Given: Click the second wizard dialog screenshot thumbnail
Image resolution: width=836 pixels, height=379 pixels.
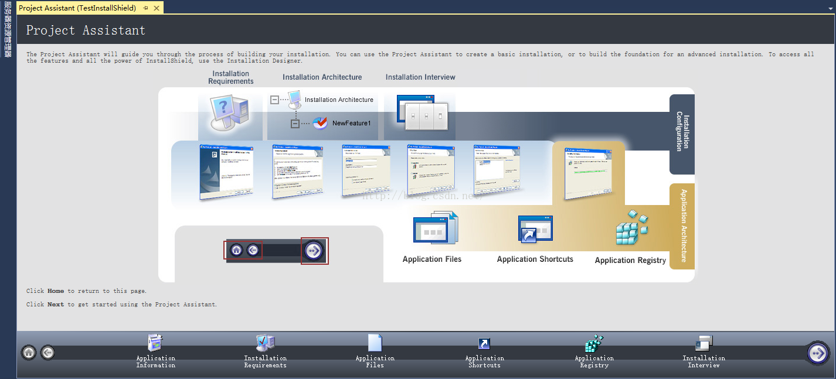Looking at the screenshot, I should 298,172.
